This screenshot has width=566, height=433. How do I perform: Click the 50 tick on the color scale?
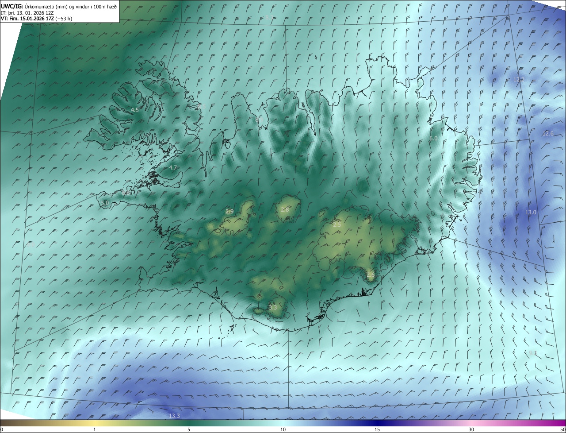562,430
